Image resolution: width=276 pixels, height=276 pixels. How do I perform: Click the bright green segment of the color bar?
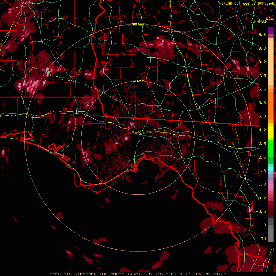271,148
